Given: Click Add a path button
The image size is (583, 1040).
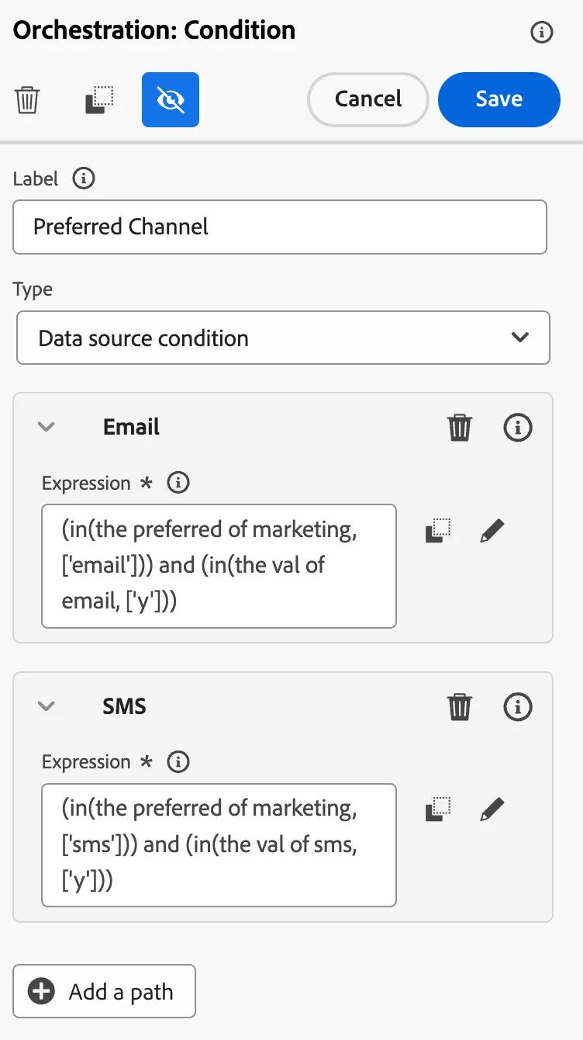Looking at the screenshot, I should [x=104, y=991].
